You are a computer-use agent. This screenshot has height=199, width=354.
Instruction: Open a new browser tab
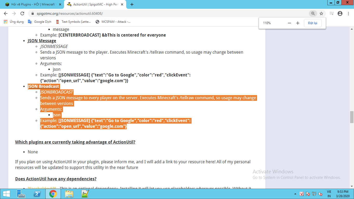click(132, 4)
